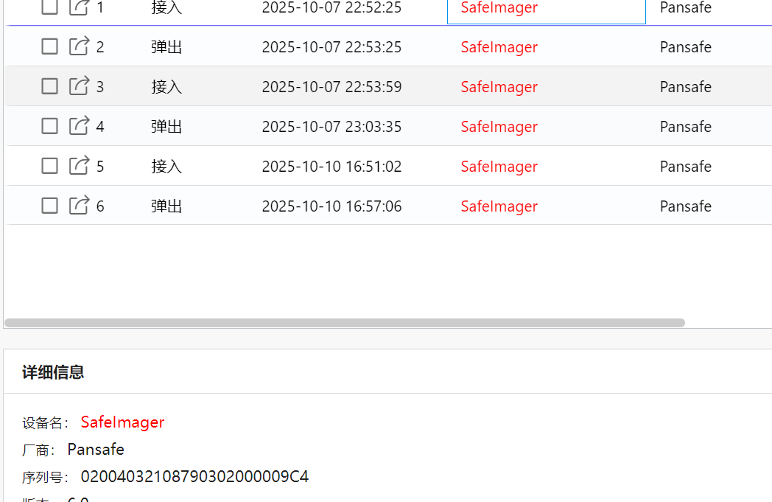Tick checkbox for row 6
This screenshot has height=502, width=772.
(x=50, y=206)
